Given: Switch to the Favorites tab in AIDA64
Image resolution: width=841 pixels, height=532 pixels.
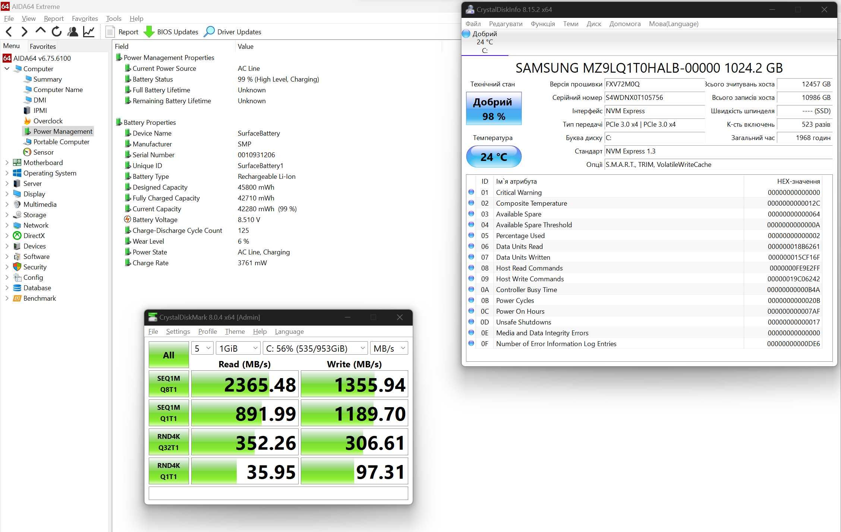Looking at the screenshot, I should point(43,47).
